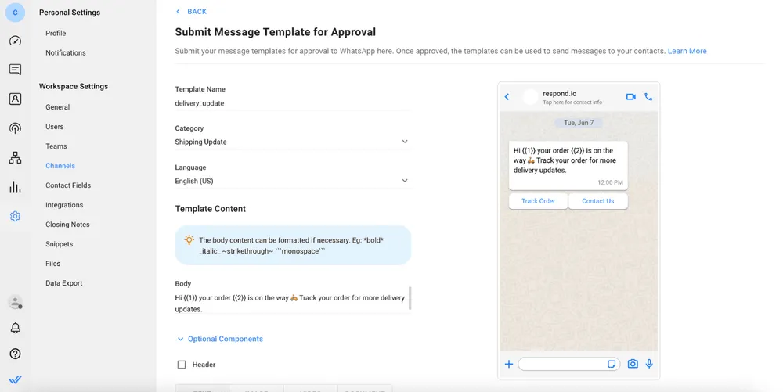Screen dimensions: 783x392
Task: Open General workspace settings
Action: click(x=57, y=106)
